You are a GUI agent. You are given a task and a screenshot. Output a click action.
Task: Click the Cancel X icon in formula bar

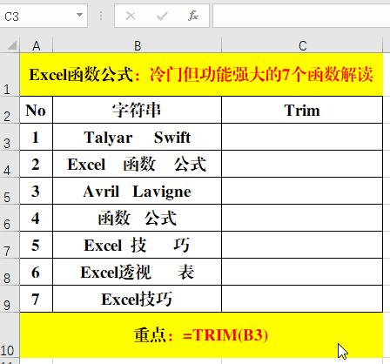tap(131, 16)
